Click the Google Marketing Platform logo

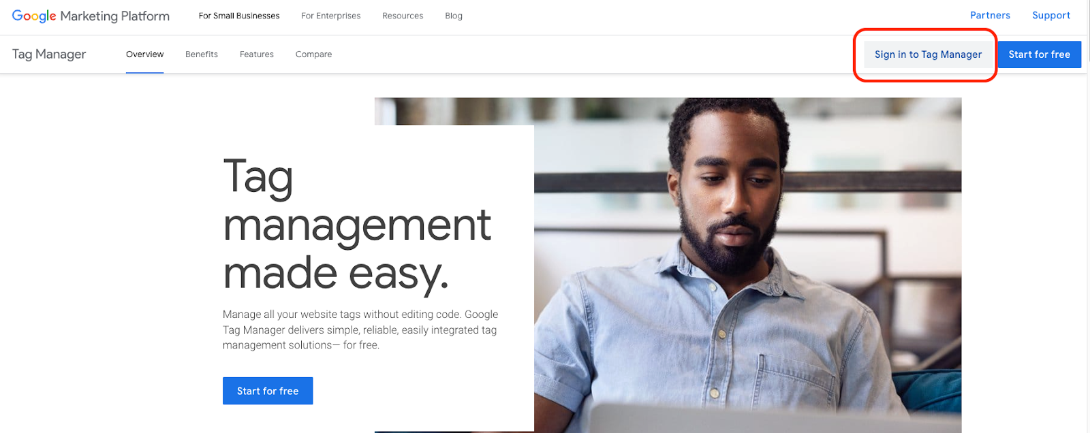click(x=91, y=16)
